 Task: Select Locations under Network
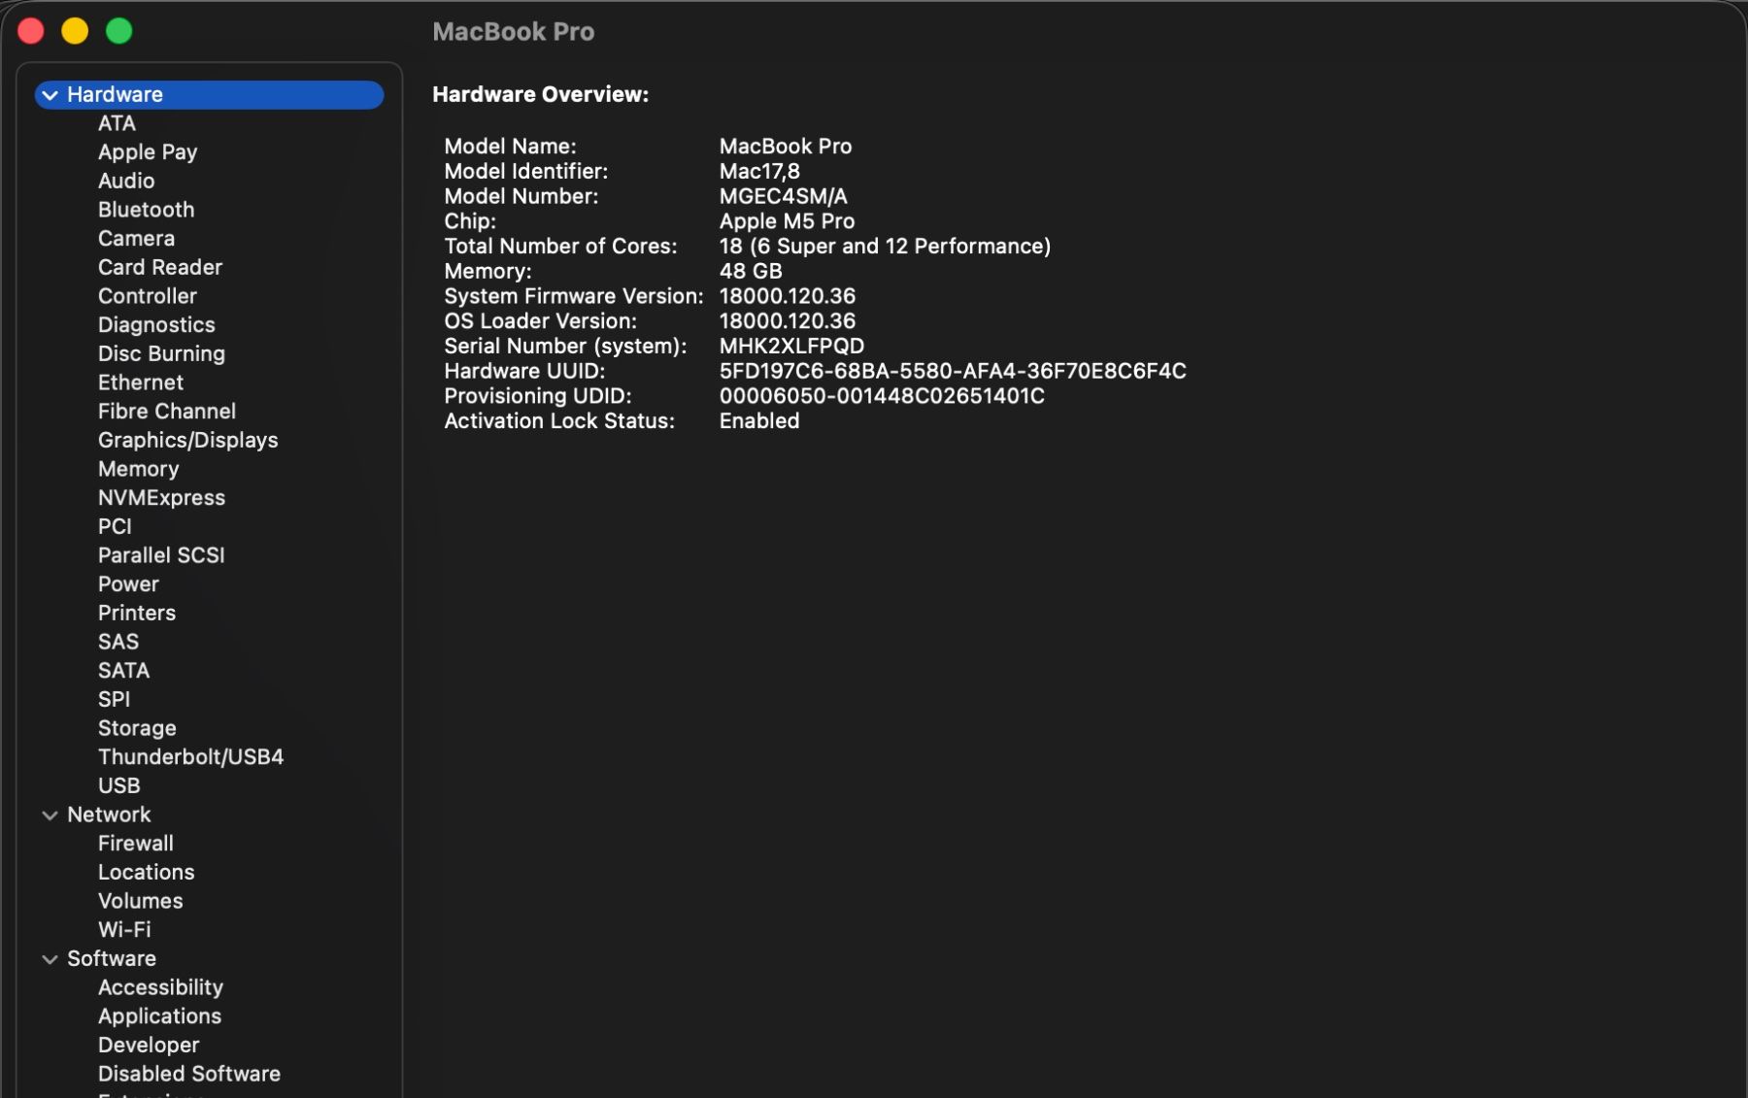pos(147,873)
